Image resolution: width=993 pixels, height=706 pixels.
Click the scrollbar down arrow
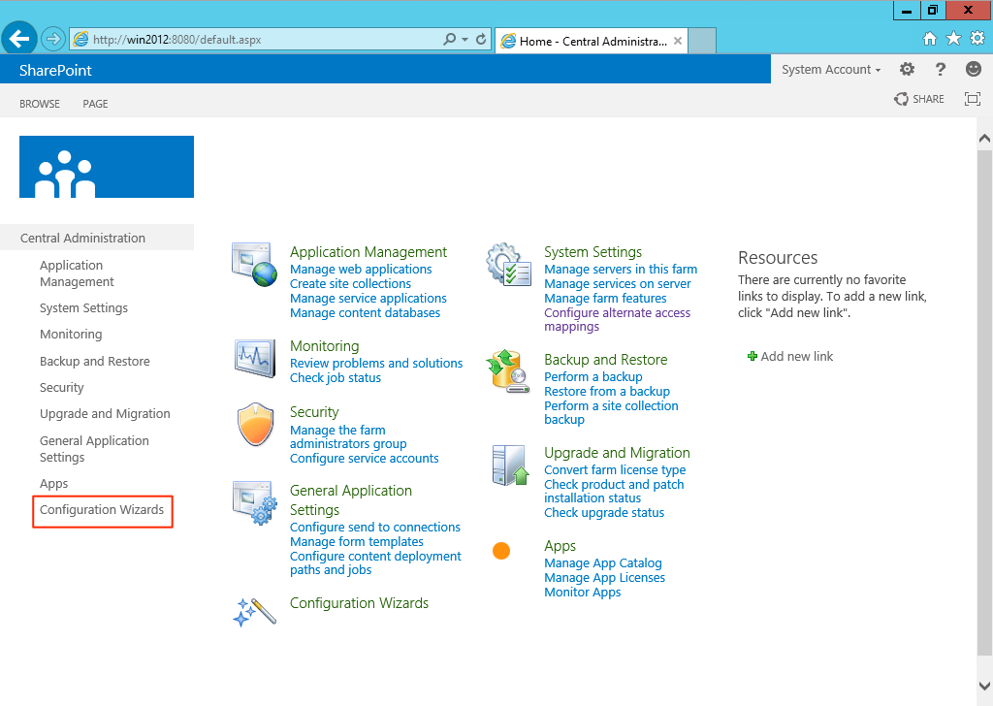tap(984, 686)
